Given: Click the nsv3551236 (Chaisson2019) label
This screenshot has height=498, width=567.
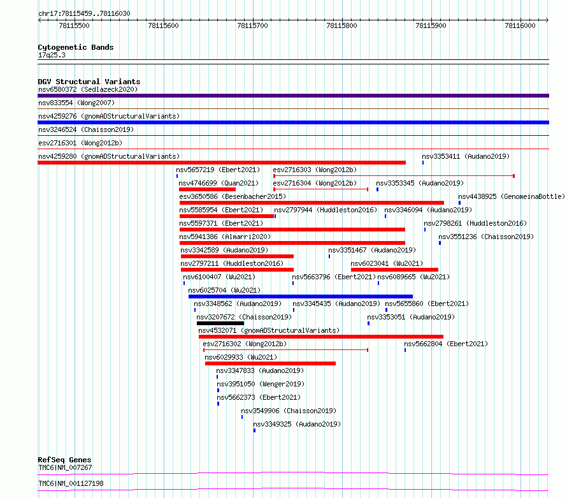Looking at the screenshot, I should pyautogui.click(x=486, y=237).
